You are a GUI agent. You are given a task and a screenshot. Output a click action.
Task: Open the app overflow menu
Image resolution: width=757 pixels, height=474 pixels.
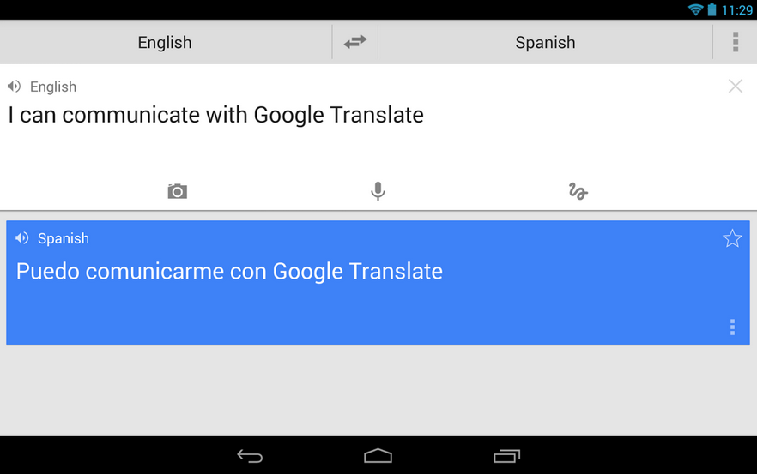point(735,42)
